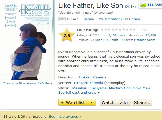Click the Watch Trailer button
This screenshot has width=162, height=120.
[115, 102]
